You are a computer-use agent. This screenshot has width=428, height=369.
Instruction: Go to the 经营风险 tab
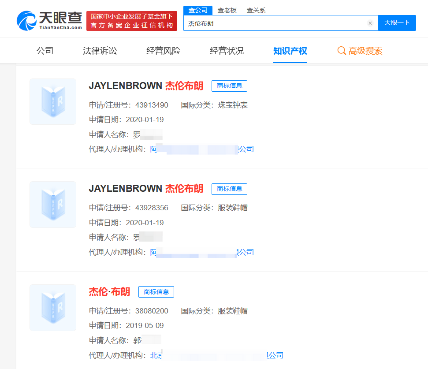pyautogui.click(x=164, y=51)
